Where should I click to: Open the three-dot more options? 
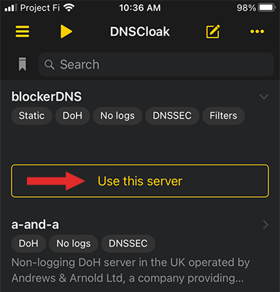pos(257,31)
